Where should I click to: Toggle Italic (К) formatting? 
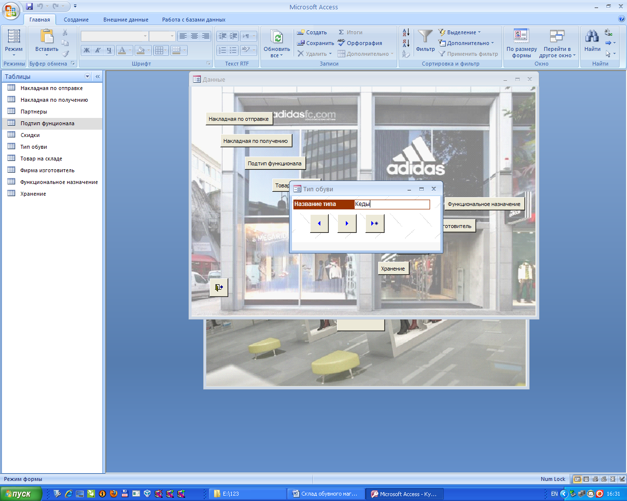pos(98,50)
